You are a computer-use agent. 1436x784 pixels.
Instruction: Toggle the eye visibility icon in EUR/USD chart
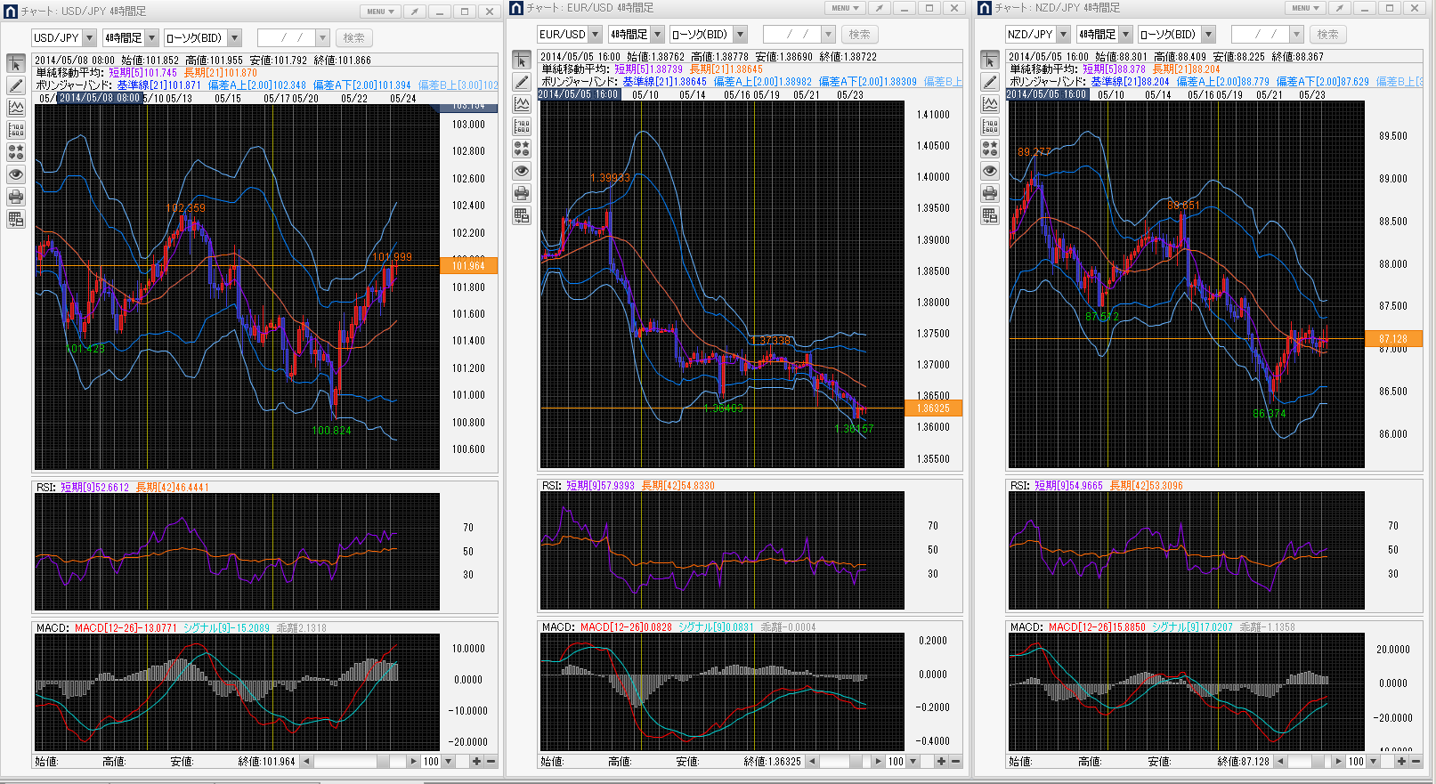pos(522,171)
